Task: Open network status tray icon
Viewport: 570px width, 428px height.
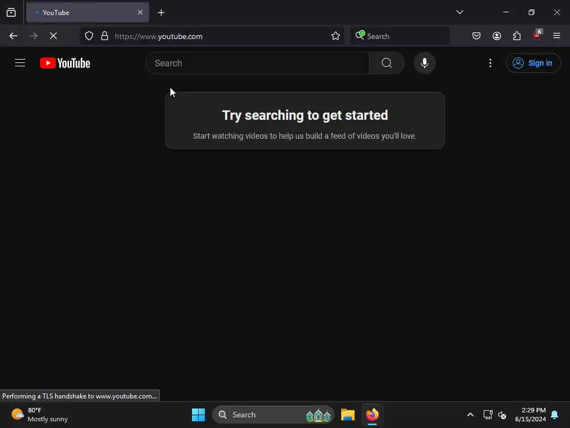Action: (x=488, y=415)
